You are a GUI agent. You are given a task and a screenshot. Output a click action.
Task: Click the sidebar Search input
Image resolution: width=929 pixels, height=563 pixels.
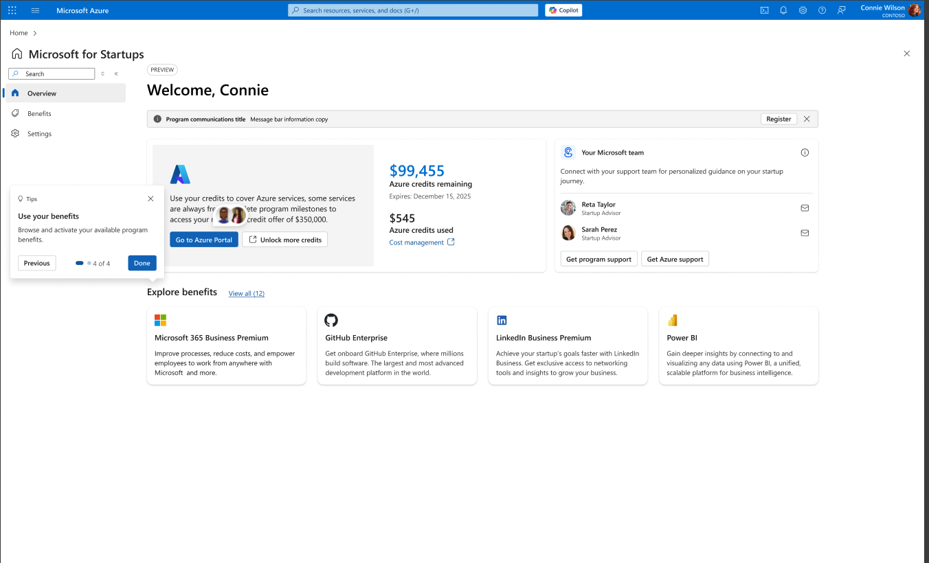point(52,73)
